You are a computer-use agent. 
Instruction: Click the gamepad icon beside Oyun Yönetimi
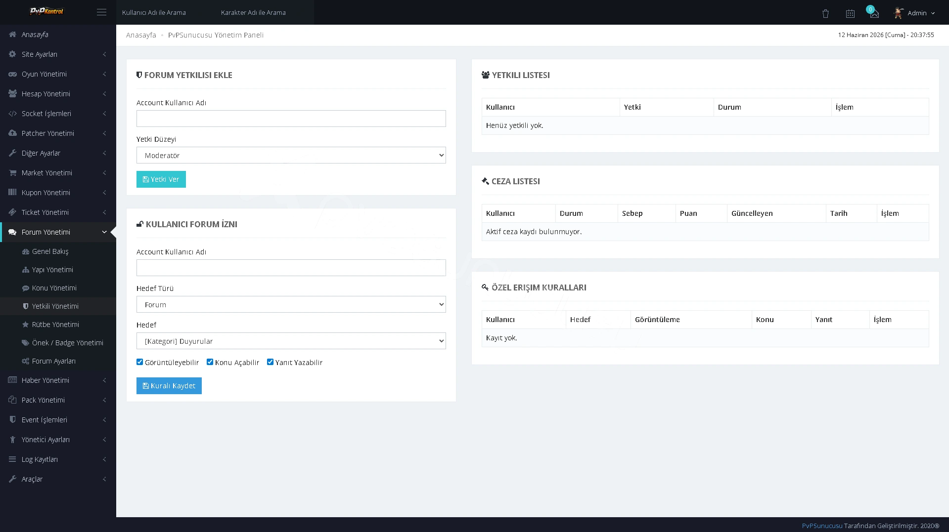[x=13, y=74]
